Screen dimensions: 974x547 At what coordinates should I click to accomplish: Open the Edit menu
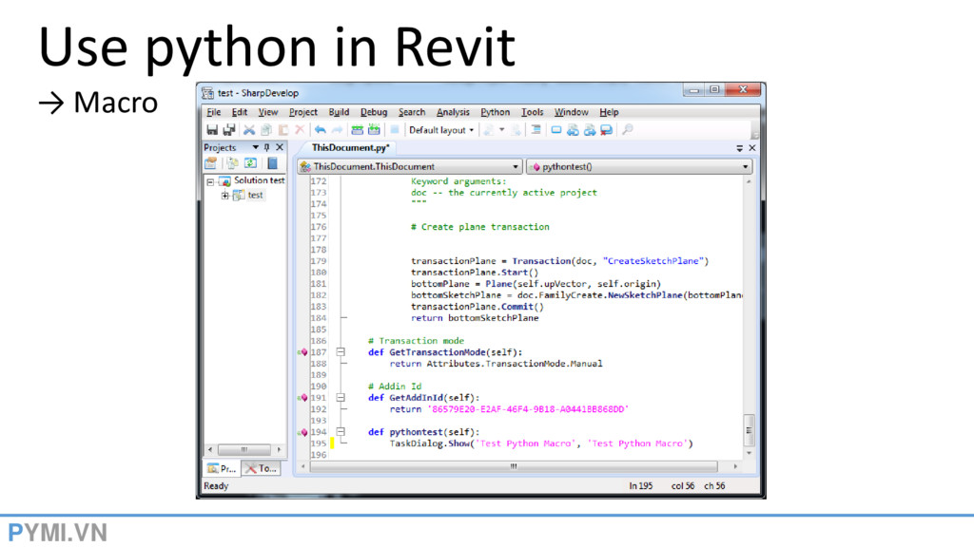click(239, 112)
